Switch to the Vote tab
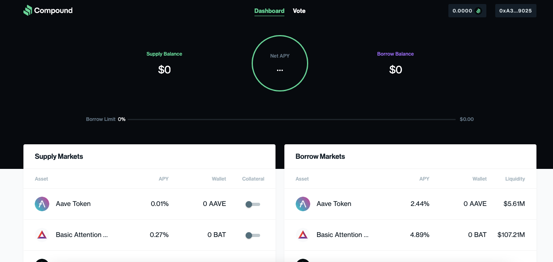 point(299,11)
